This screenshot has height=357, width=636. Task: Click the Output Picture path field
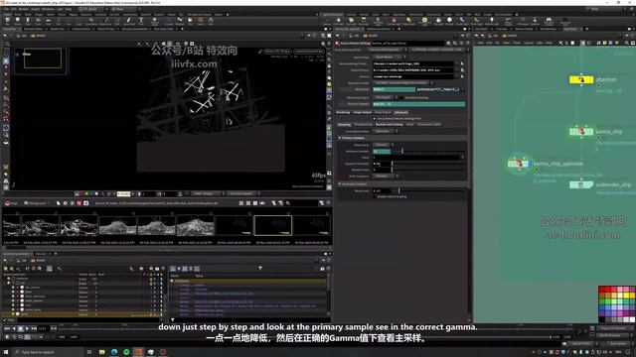click(413, 70)
